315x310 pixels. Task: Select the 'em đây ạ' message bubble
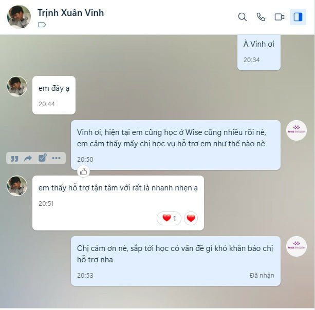(x=54, y=95)
